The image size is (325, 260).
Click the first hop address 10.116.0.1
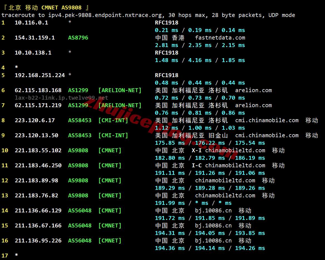tap(31, 23)
